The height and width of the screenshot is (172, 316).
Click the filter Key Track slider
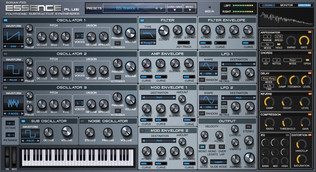point(184,43)
